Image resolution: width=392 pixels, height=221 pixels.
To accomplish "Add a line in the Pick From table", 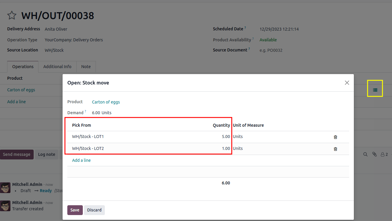I will [x=81, y=160].
